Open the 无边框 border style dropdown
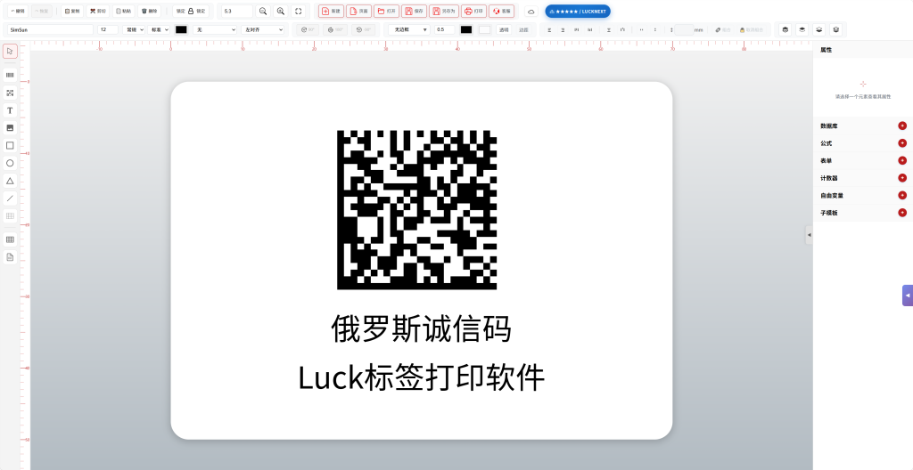 point(409,29)
